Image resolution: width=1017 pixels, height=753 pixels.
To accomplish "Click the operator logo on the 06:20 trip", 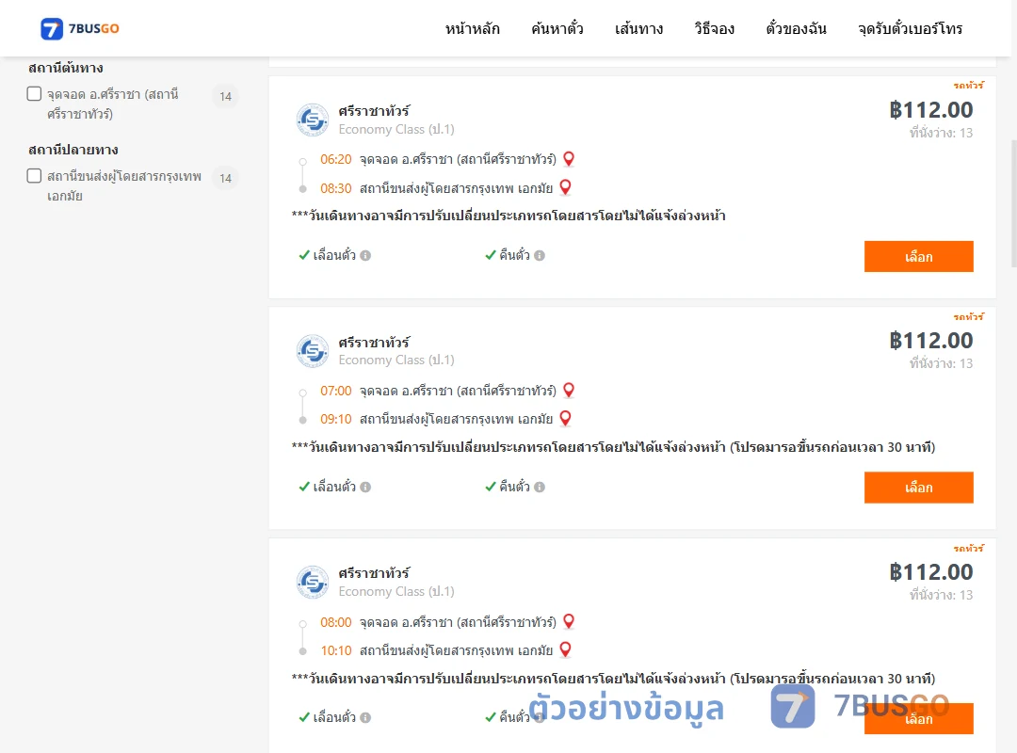I will pos(313,120).
